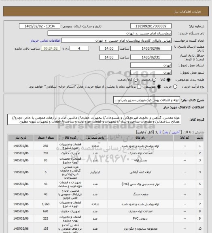Click the response deadline date 1405/02/06 field

pyautogui.click(x=151, y=49)
